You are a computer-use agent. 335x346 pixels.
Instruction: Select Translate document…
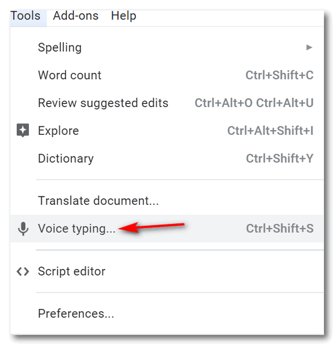pyautogui.click(x=167, y=201)
